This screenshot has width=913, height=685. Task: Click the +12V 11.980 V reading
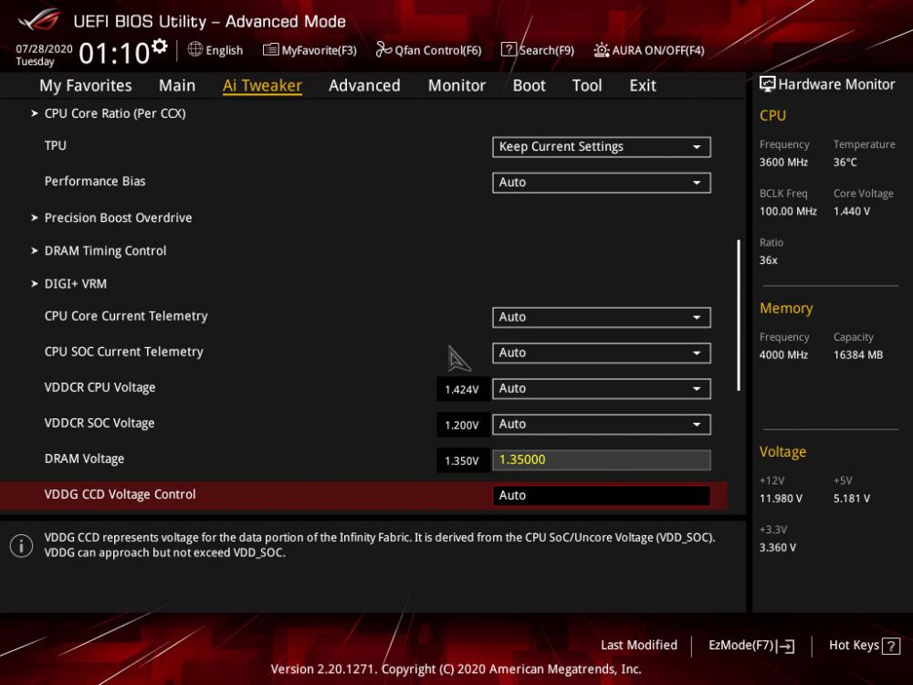coord(781,499)
